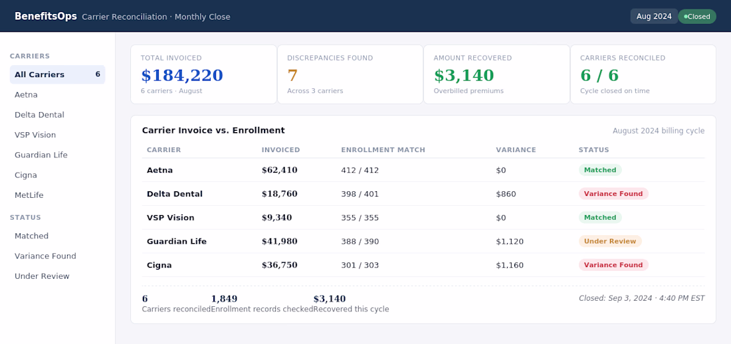This screenshot has height=344, width=731.
Task: Click the Aug 2024 period badge
Action: (x=654, y=17)
